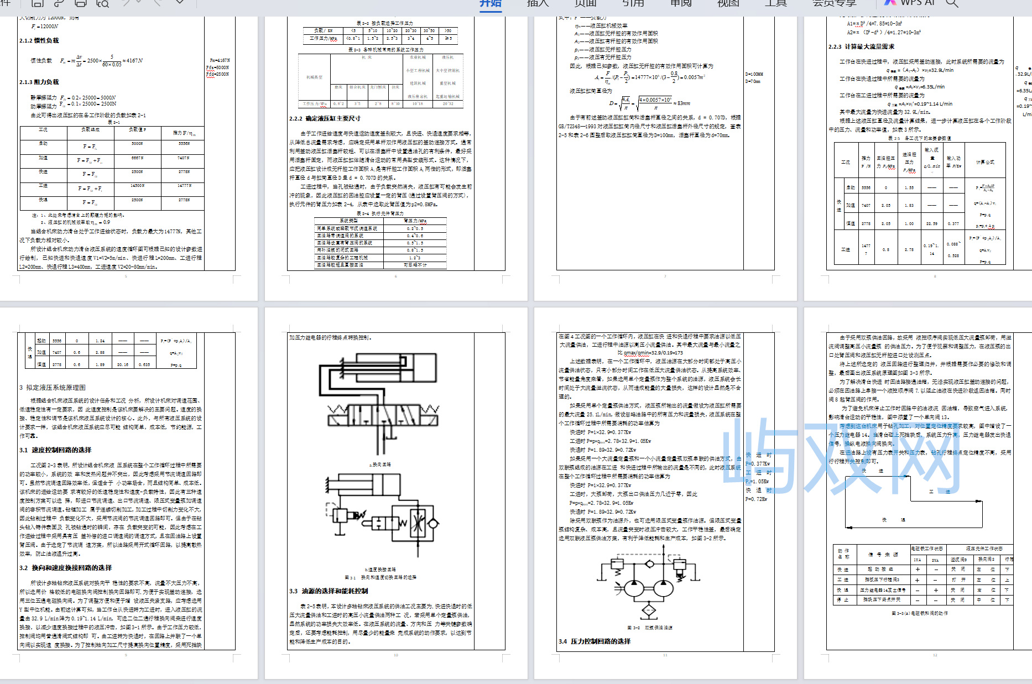Image resolution: width=1032 pixels, height=684 pixels.
Task: Click the Print icon in quick toolbar
Action: coord(81,3)
